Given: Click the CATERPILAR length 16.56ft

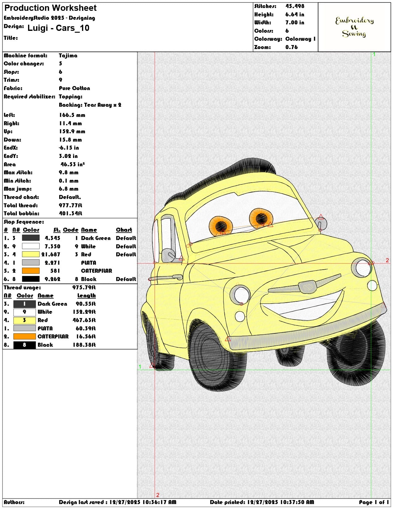Looking at the screenshot, I should (85, 337).
